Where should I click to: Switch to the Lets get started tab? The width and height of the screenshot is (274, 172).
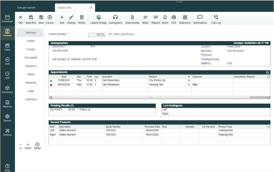pos(26,8)
